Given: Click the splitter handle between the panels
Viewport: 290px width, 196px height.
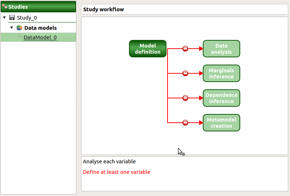Looking at the screenshot, I should coord(77,98).
